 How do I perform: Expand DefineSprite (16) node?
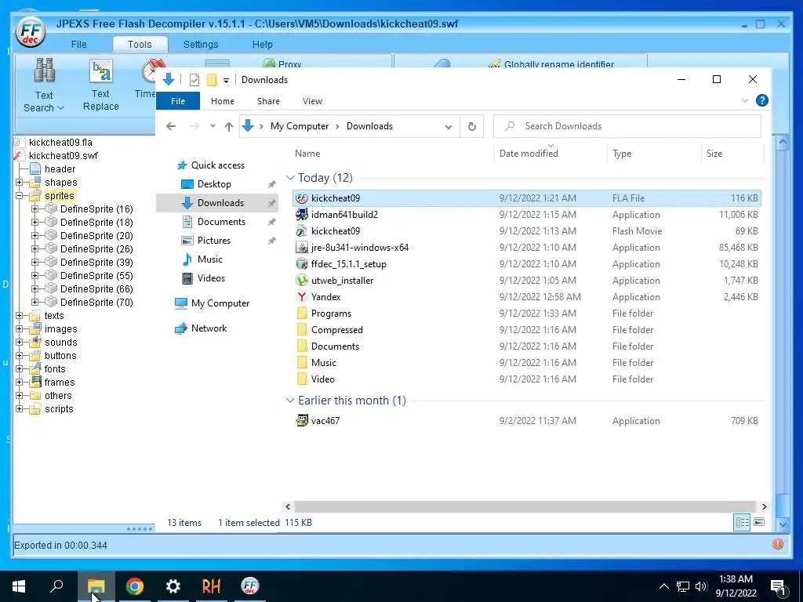click(35, 209)
